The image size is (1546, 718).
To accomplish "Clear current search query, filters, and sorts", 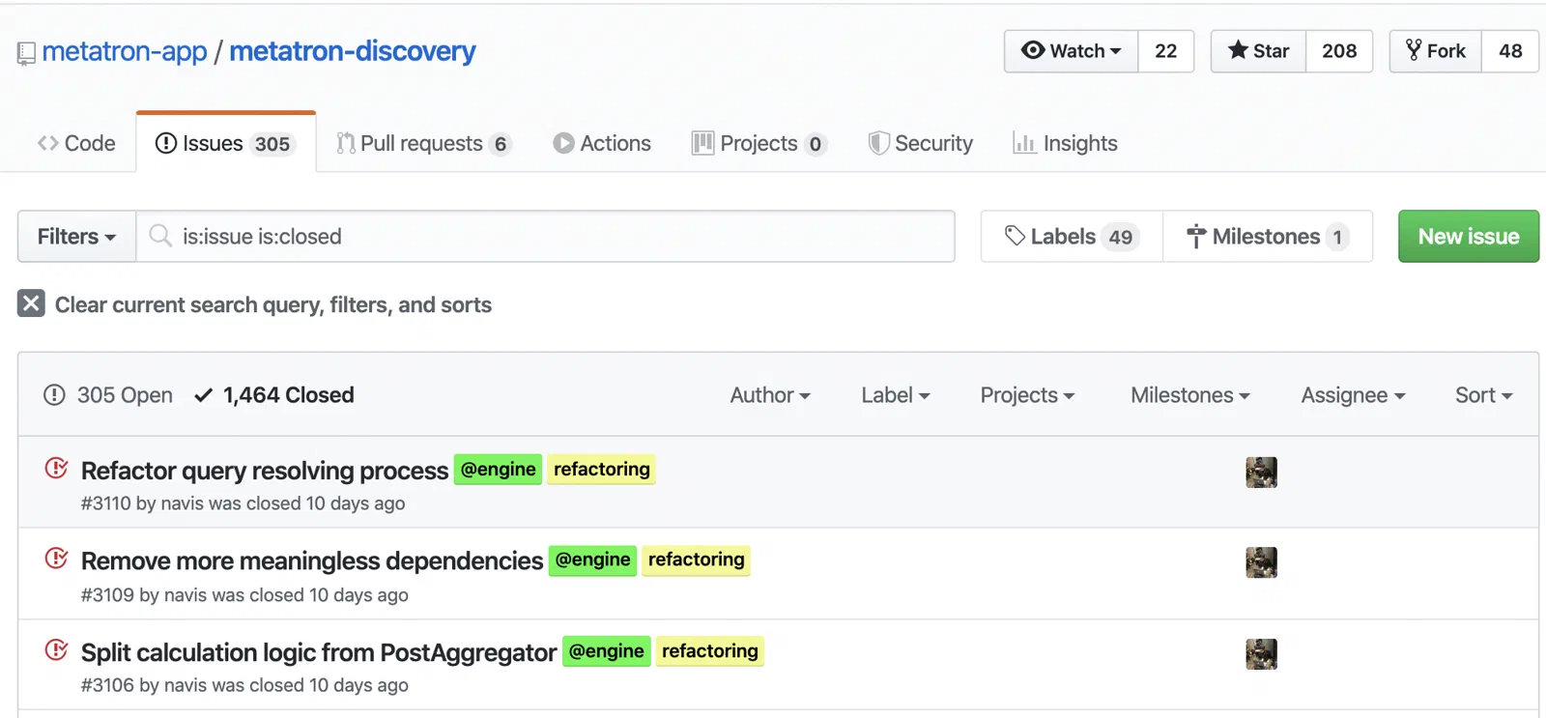I will (x=255, y=304).
